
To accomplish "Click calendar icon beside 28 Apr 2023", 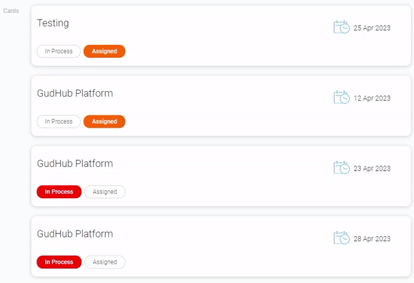I will click(x=342, y=238).
